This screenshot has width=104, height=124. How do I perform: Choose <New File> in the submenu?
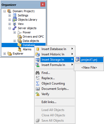coord(89,68)
